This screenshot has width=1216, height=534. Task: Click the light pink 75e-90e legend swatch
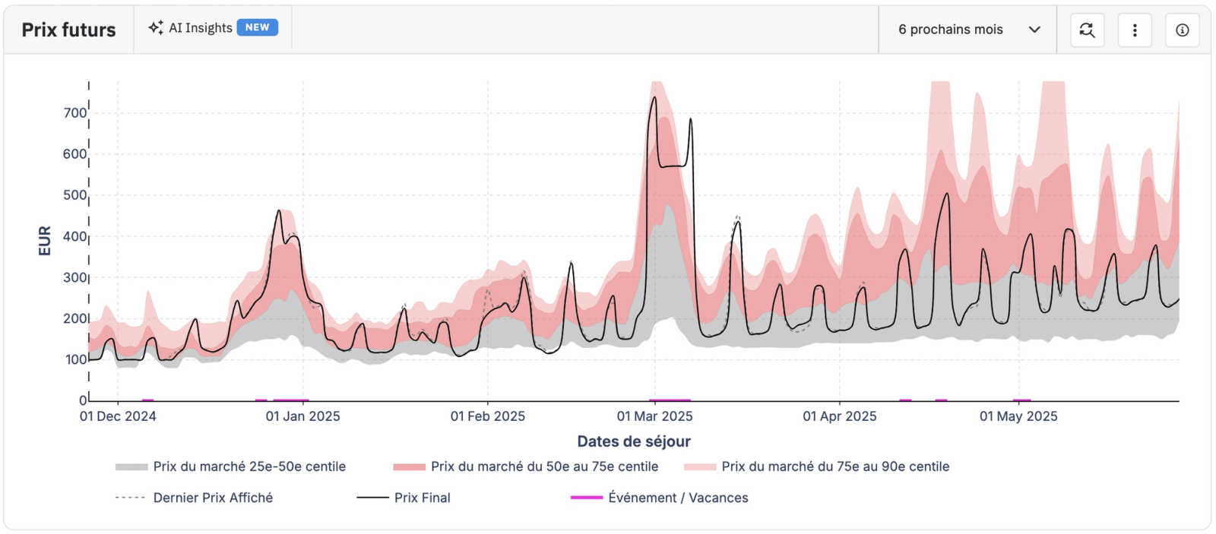(x=700, y=467)
